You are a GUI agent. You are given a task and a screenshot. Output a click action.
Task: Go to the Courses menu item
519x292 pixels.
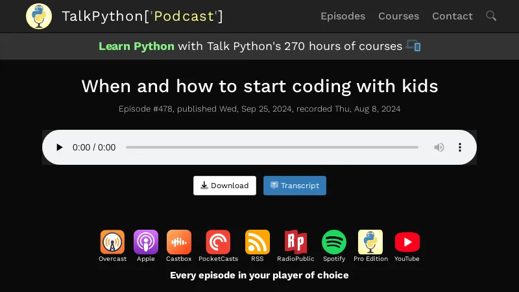pos(398,16)
